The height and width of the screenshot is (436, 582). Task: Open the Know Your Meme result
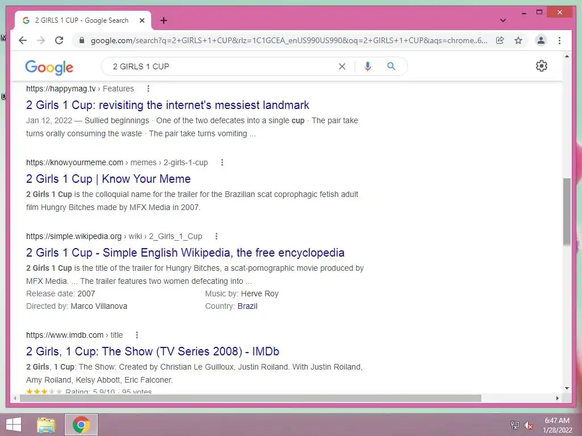coord(109,179)
